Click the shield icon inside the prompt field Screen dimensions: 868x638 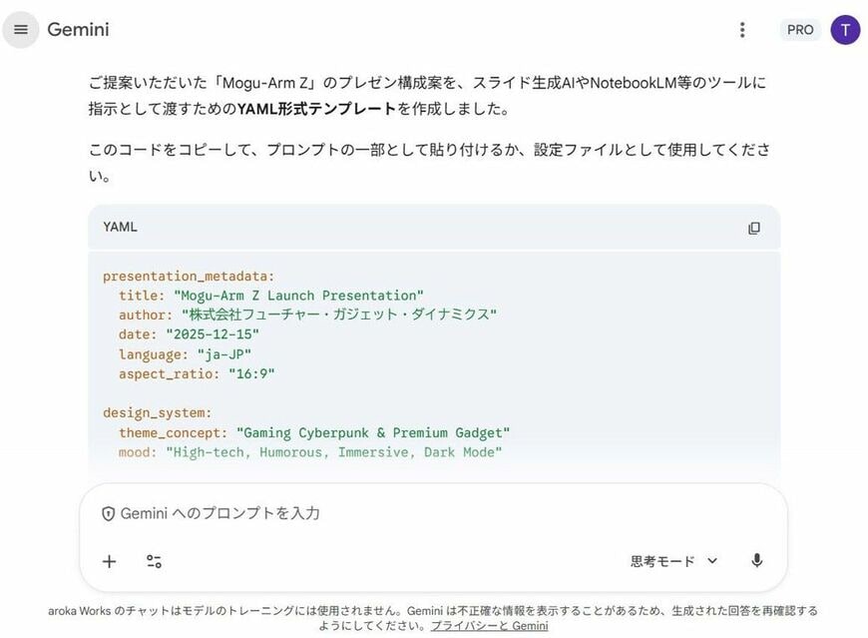pyautogui.click(x=110, y=513)
